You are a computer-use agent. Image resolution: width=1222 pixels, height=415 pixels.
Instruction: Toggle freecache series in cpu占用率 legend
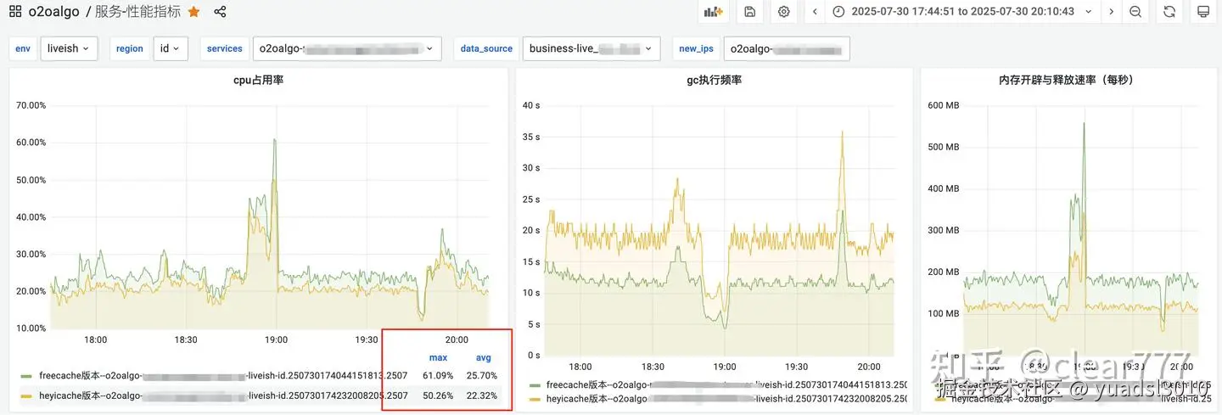coord(223,375)
